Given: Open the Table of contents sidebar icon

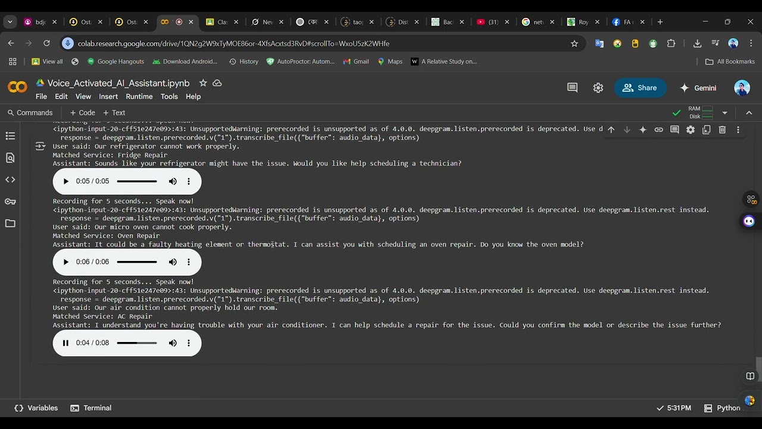Looking at the screenshot, I should pos(10,136).
